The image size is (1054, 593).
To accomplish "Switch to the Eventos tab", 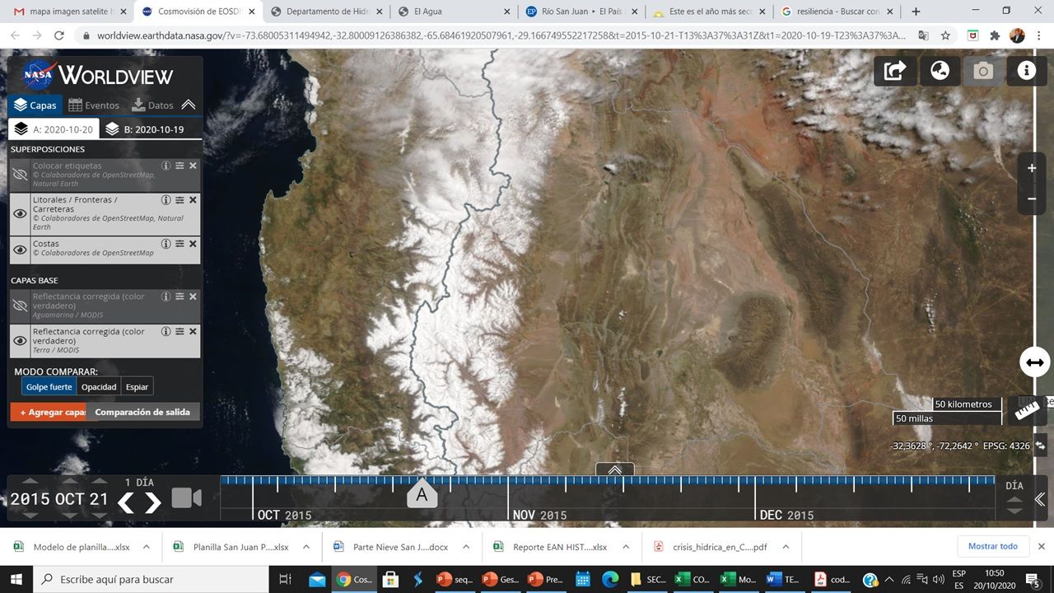I will point(94,105).
